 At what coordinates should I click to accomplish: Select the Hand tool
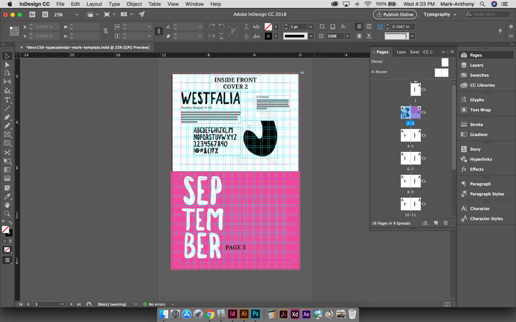pos(7,205)
